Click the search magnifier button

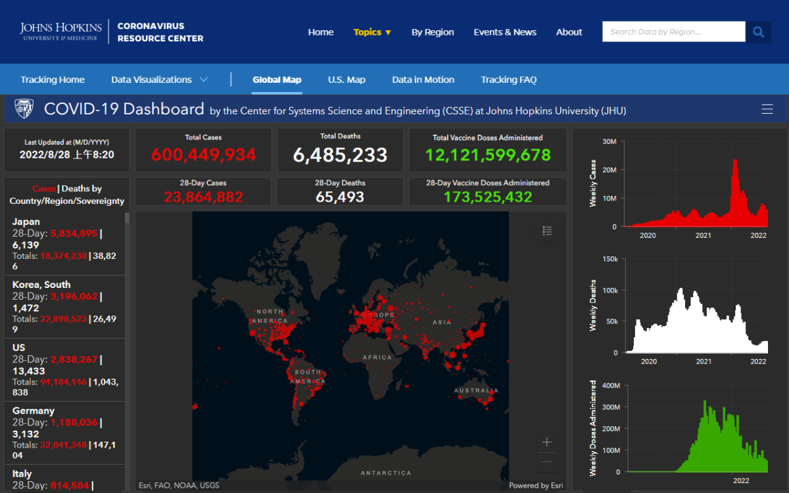758,32
